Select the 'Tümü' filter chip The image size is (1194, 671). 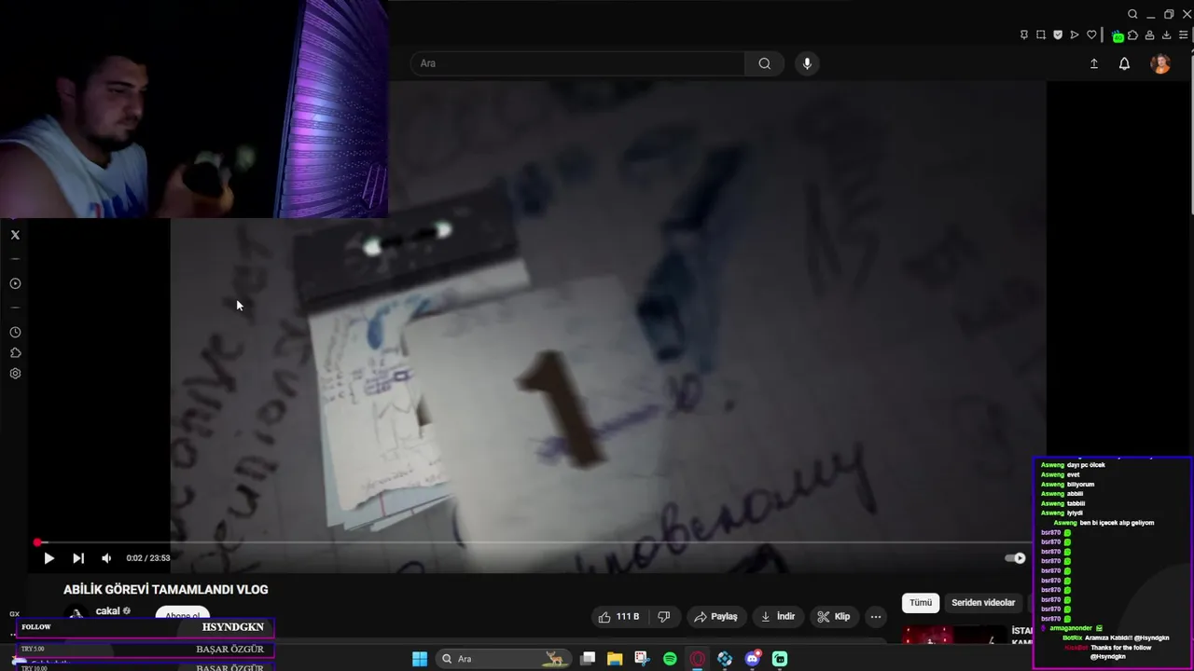pyautogui.click(x=921, y=603)
